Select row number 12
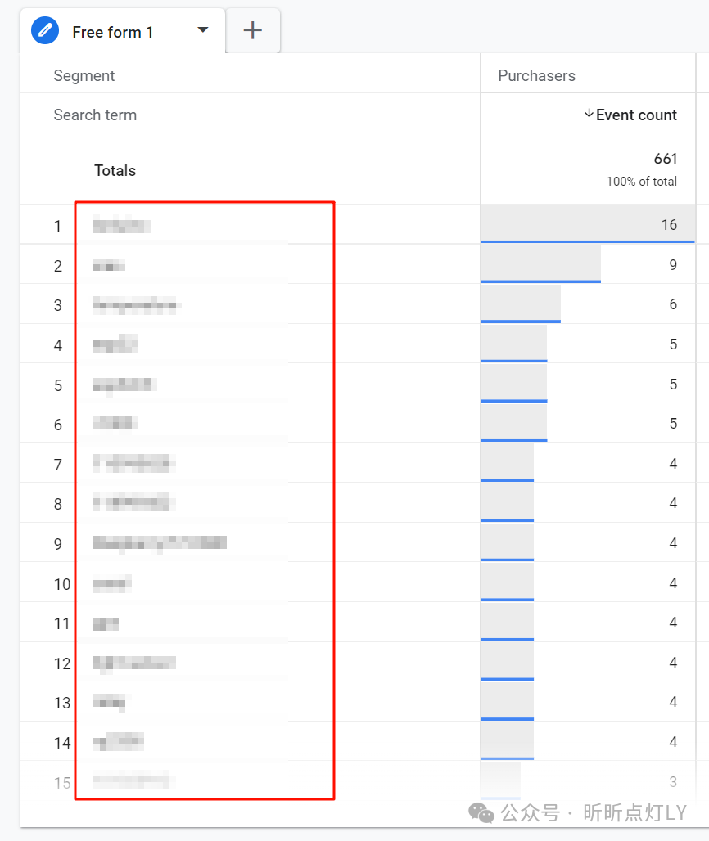This screenshot has width=709, height=841. [x=61, y=664]
